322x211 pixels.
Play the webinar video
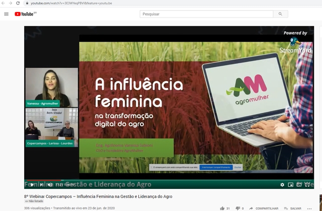click(x=32, y=185)
